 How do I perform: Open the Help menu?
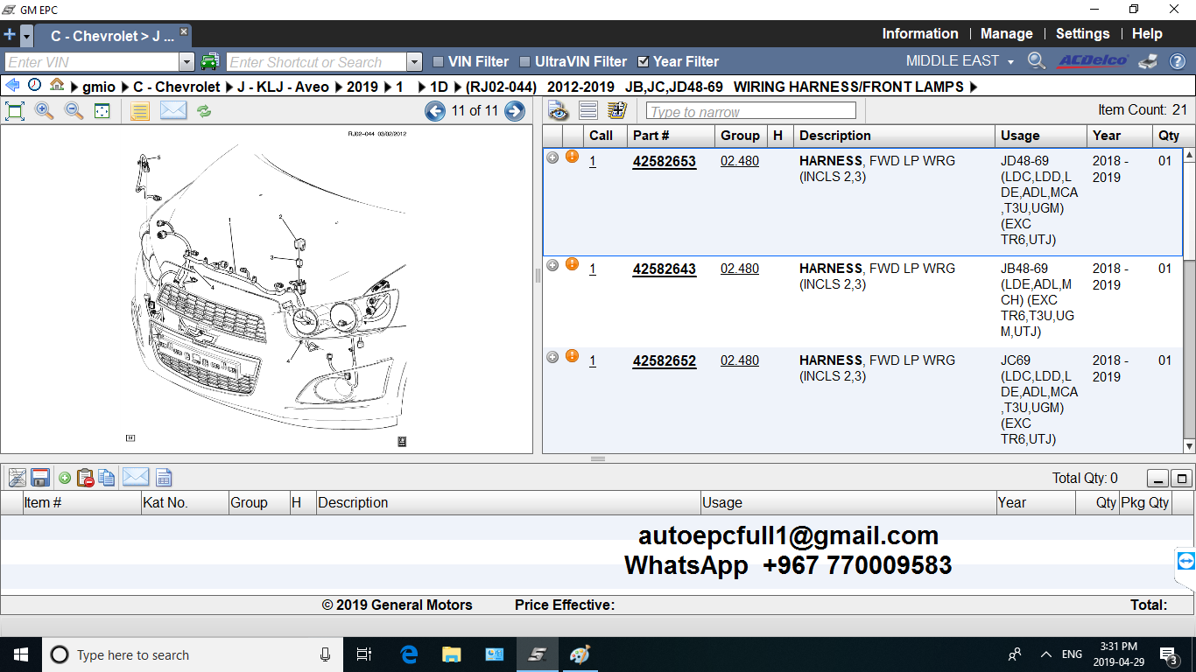click(1147, 33)
